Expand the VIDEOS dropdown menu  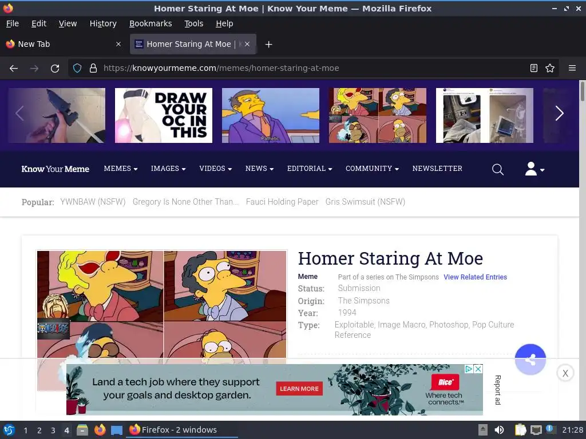pyautogui.click(x=216, y=169)
